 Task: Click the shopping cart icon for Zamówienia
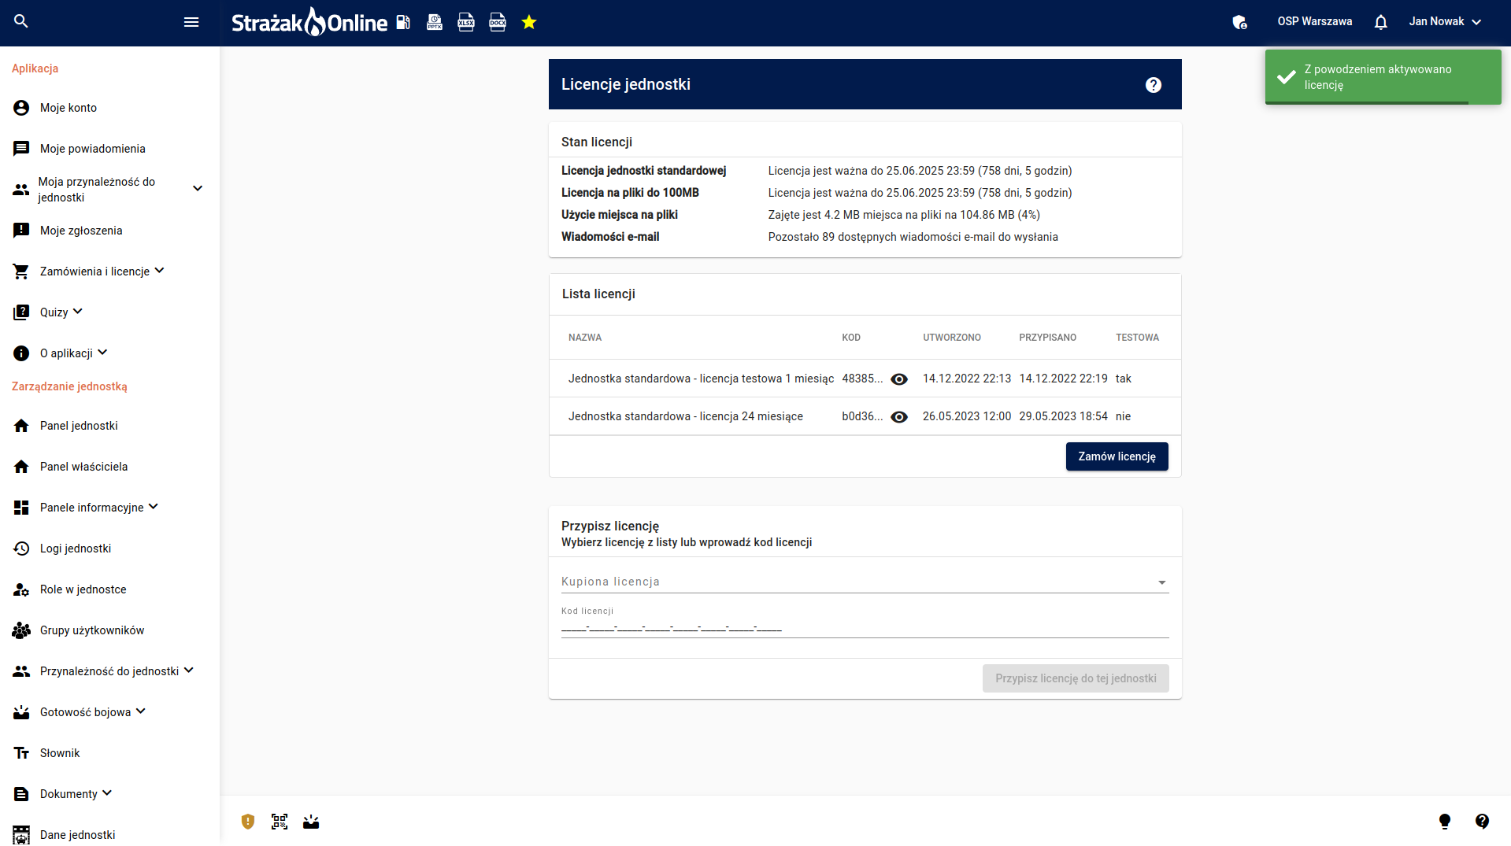pos(21,272)
